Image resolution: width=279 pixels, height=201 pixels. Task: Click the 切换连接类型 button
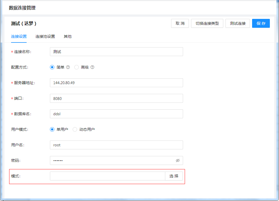[207, 23]
